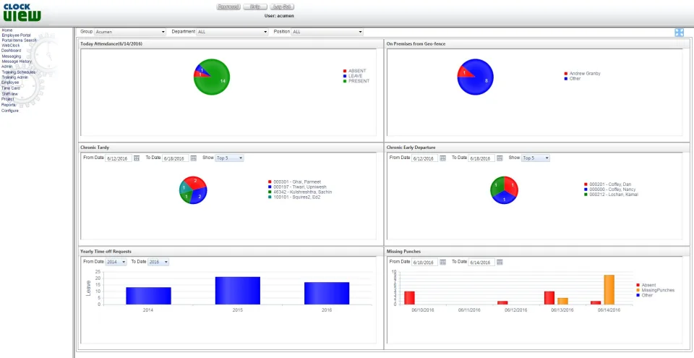This screenshot has height=358, width=694.
Task: Click the Log Out button
Action: point(282,7)
